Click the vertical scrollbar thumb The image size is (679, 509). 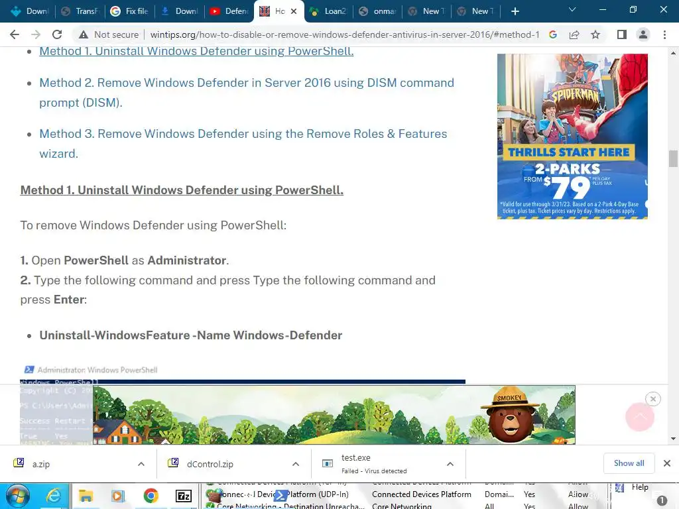[673, 158]
